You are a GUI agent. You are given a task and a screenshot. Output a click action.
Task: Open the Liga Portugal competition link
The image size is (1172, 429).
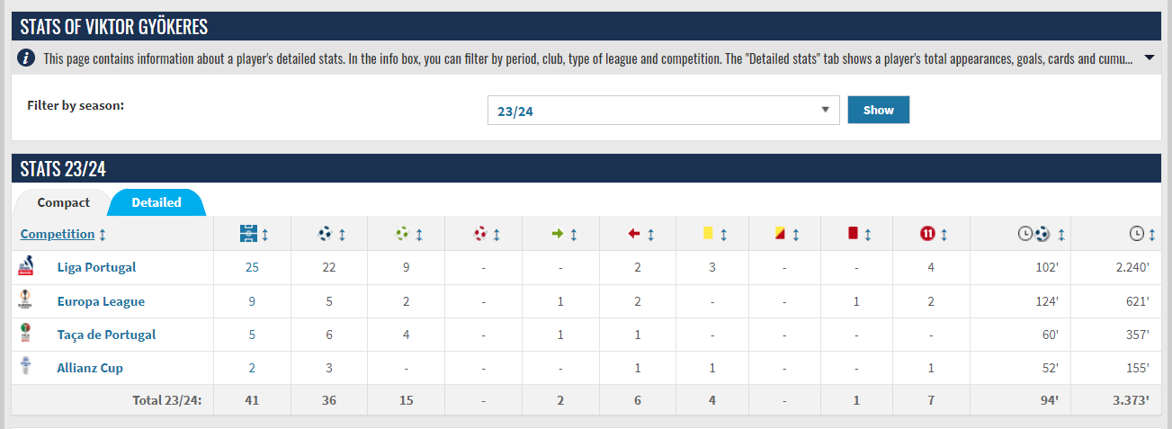[x=96, y=267]
